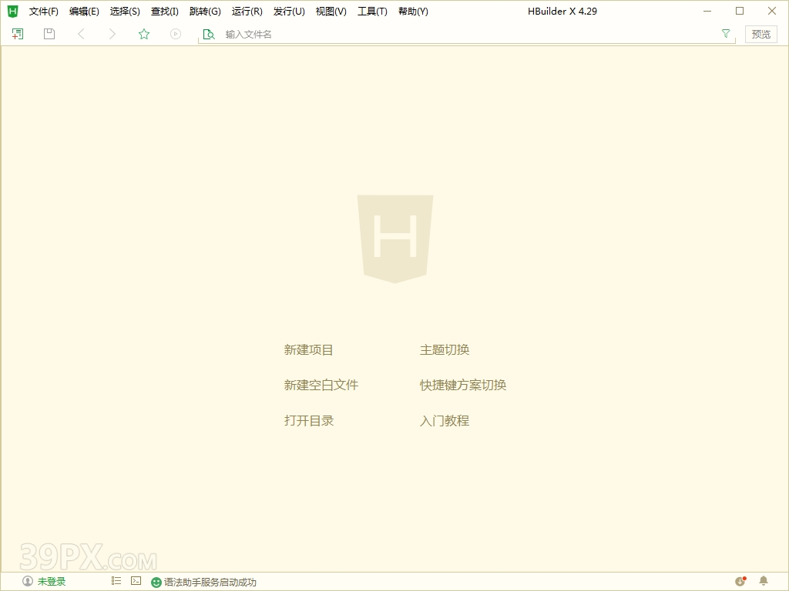
Task: Click the document outline list icon
Action: [x=116, y=581]
